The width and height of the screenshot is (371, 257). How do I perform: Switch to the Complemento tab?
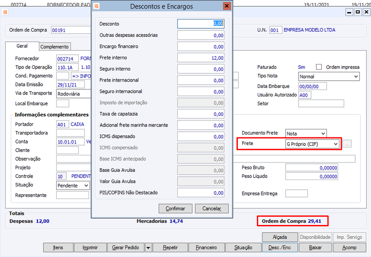(x=55, y=46)
